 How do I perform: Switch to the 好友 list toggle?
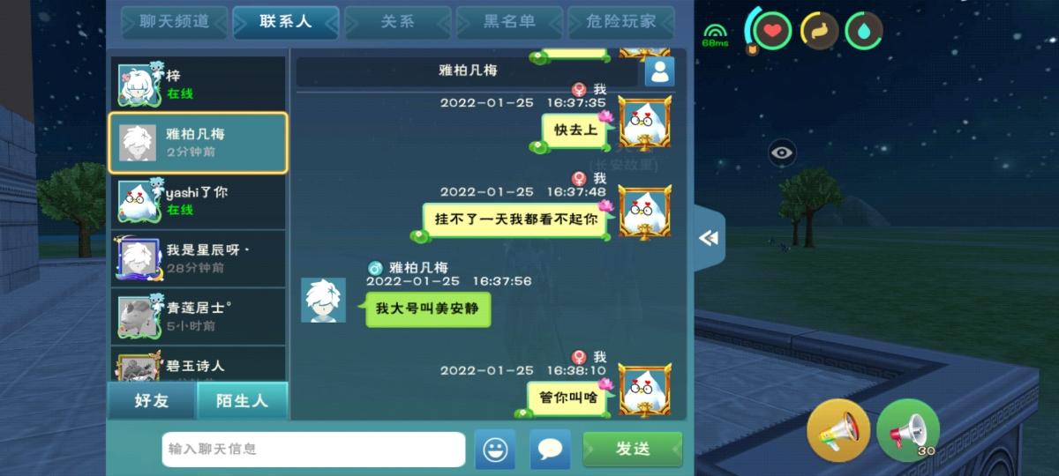click(152, 401)
